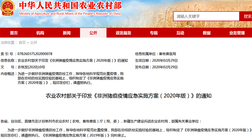
Task: Open the 业务管理 navigation tab
Action: point(237,33)
